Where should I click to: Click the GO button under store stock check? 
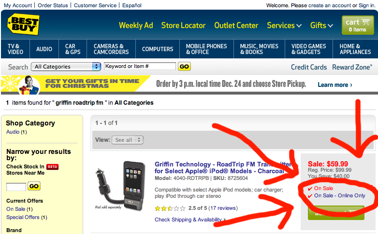(x=34, y=186)
